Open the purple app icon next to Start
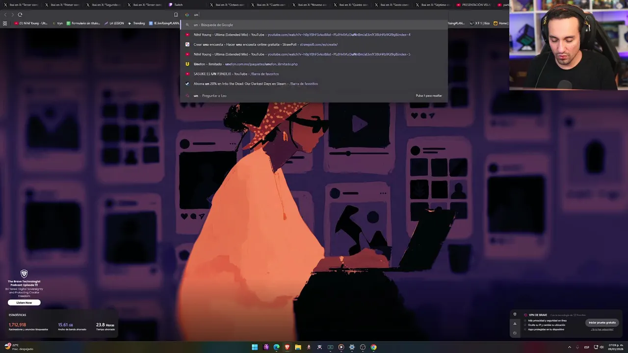Image resolution: width=628 pixels, height=353 pixels. click(265, 347)
